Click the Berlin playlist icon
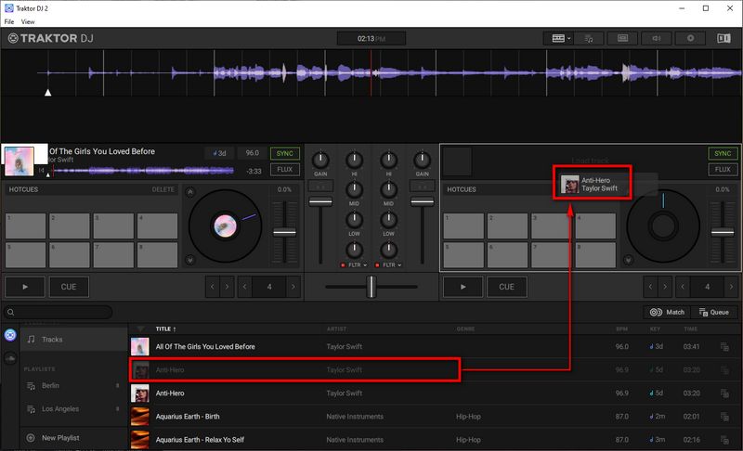Viewport: 743px width, 451px height. [32, 386]
